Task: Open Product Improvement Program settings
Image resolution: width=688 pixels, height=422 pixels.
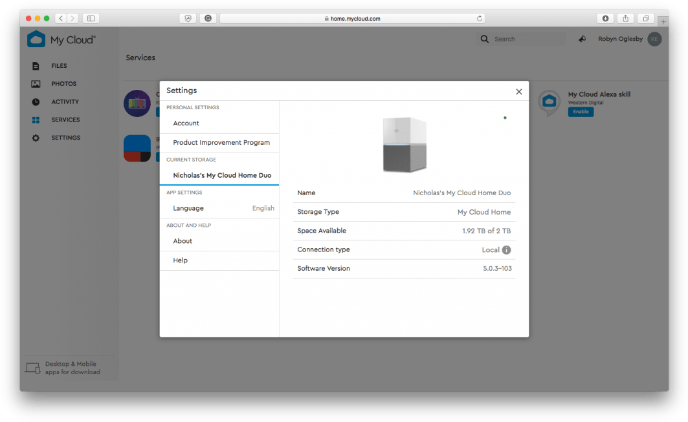Action: [219, 143]
